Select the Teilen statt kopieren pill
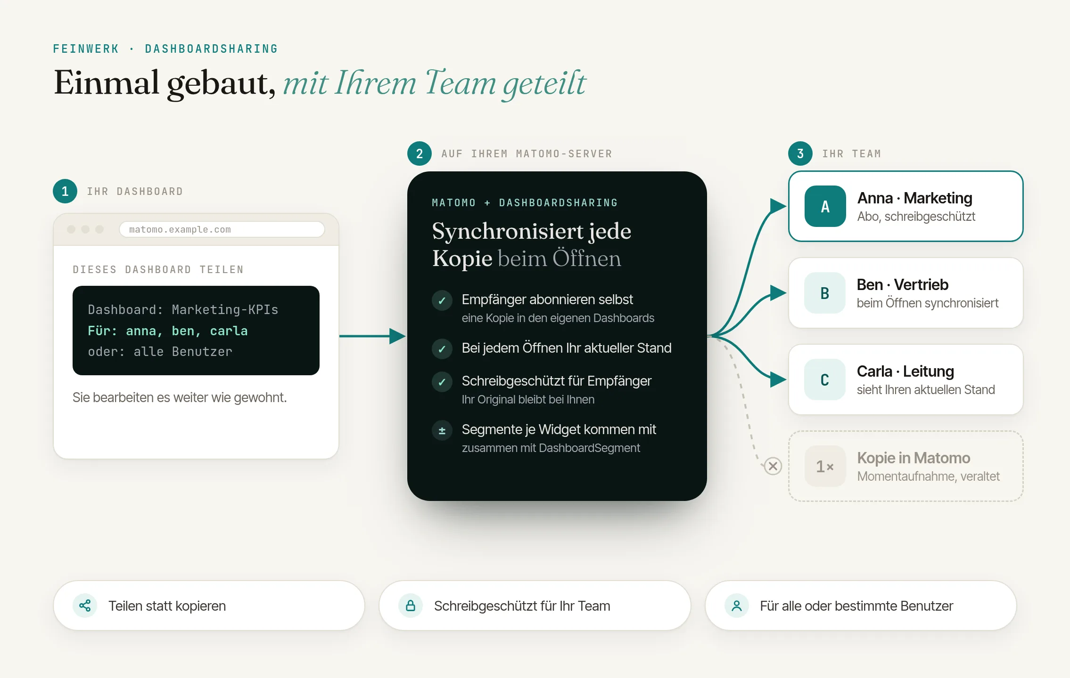This screenshot has height=678, width=1070. point(209,605)
